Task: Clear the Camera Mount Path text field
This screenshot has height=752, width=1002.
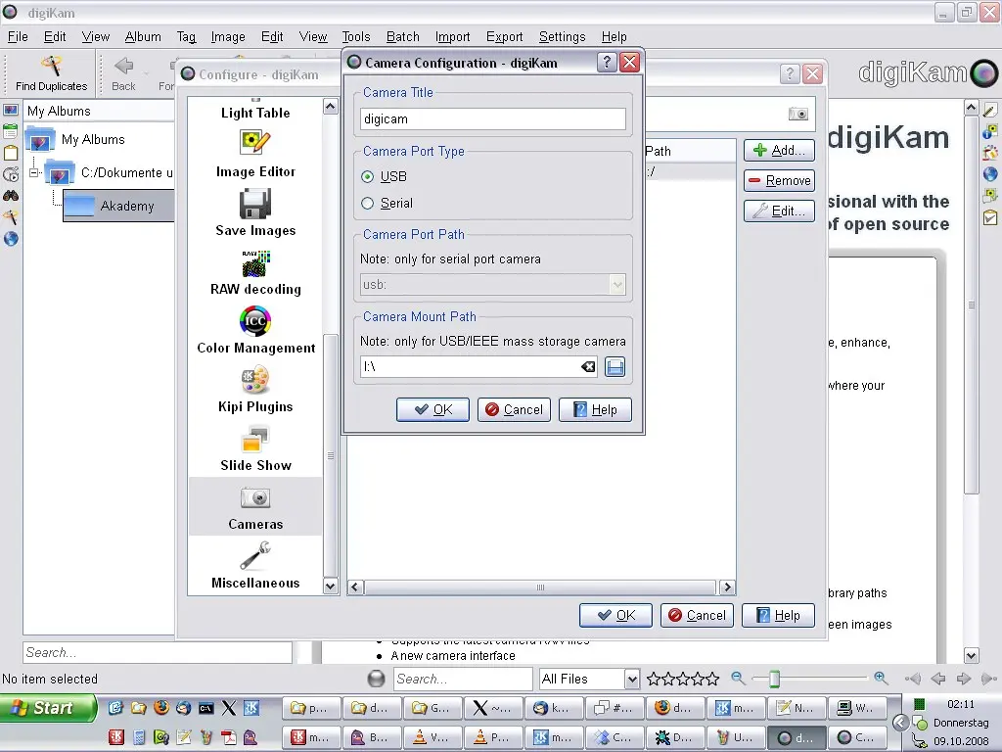Action: click(587, 366)
